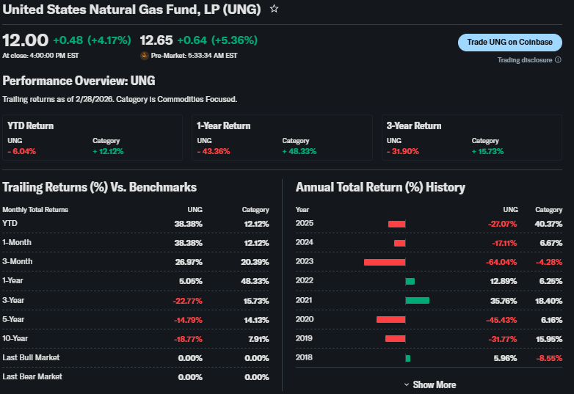This screenshot has height=394, width=574.
Task: Click the info icon beside Trading disclosure
Action: click(558, 60)
